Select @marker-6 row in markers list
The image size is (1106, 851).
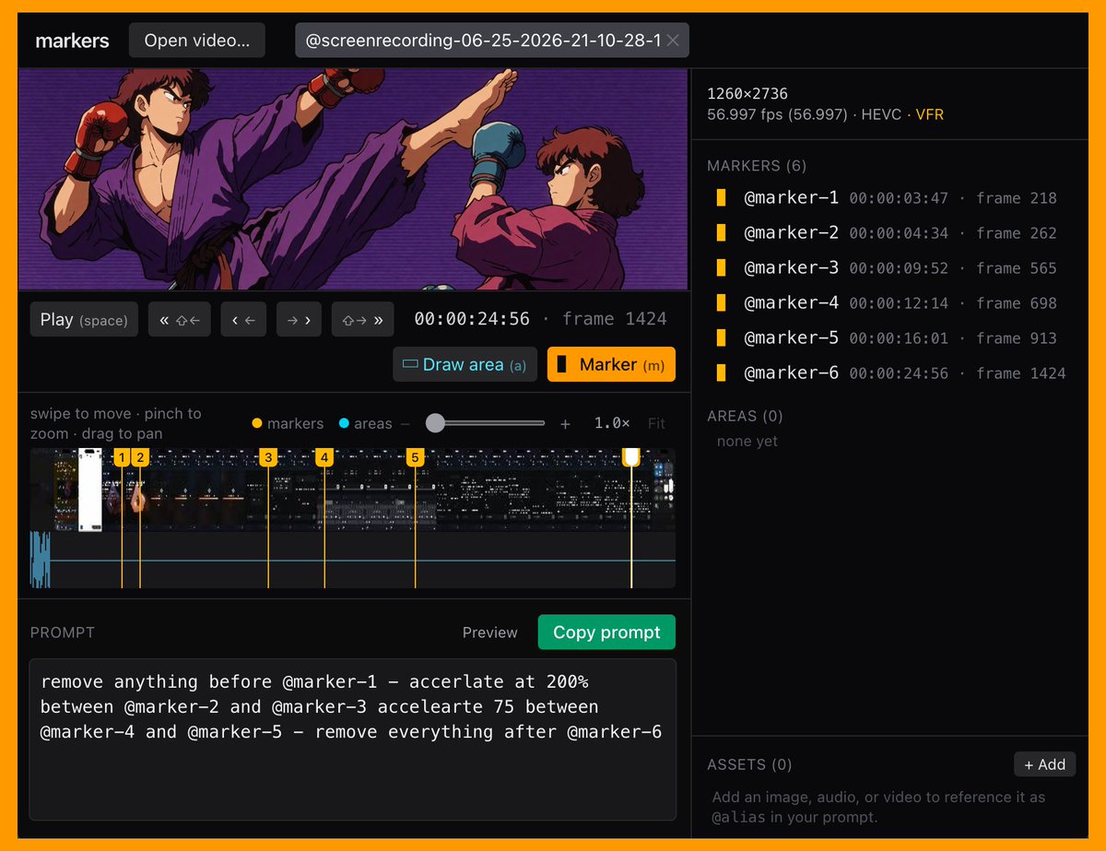(890, 373)
